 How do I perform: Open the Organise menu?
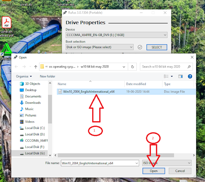point(24,76)
